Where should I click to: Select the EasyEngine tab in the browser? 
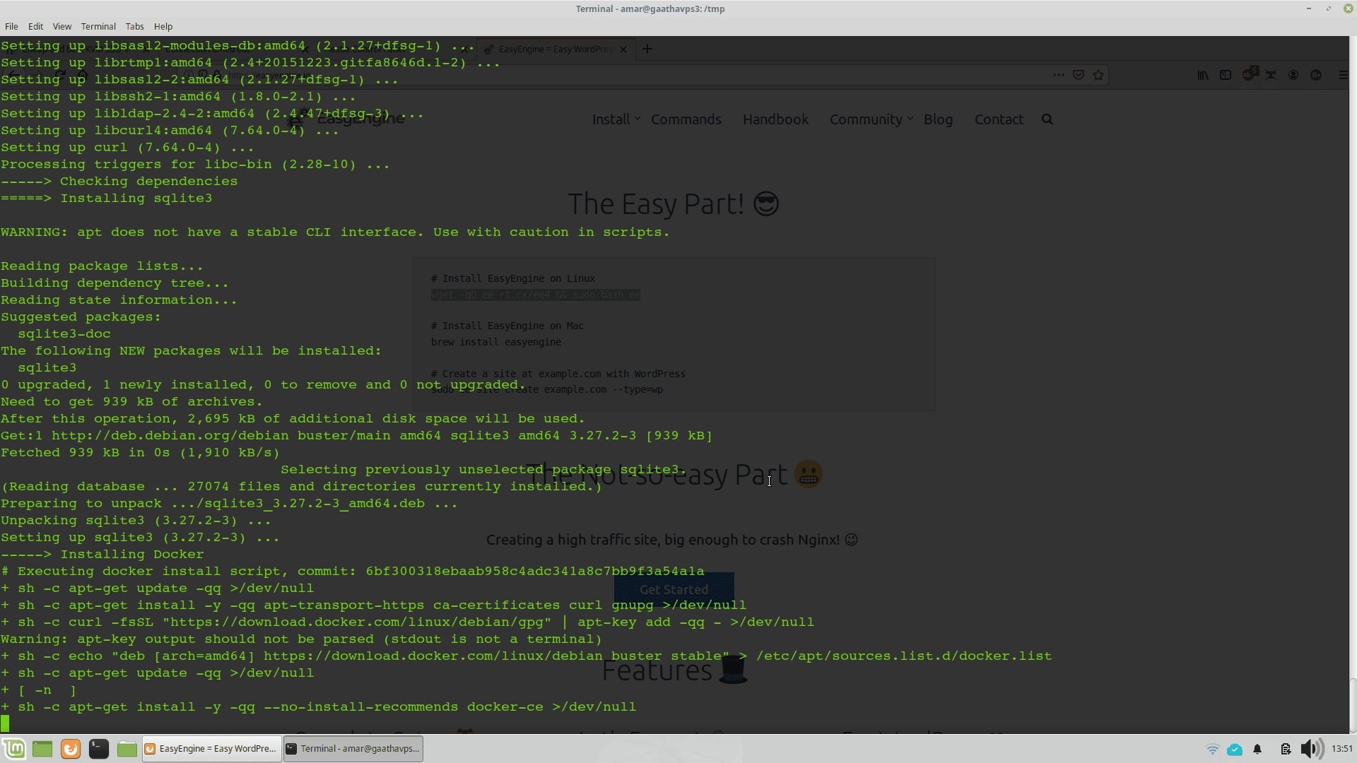[x=555, y=49]
